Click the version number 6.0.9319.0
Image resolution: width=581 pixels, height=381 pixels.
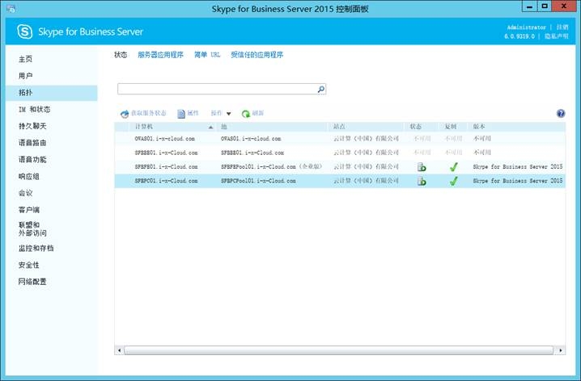pyautogui.click(x=520, y=36)
